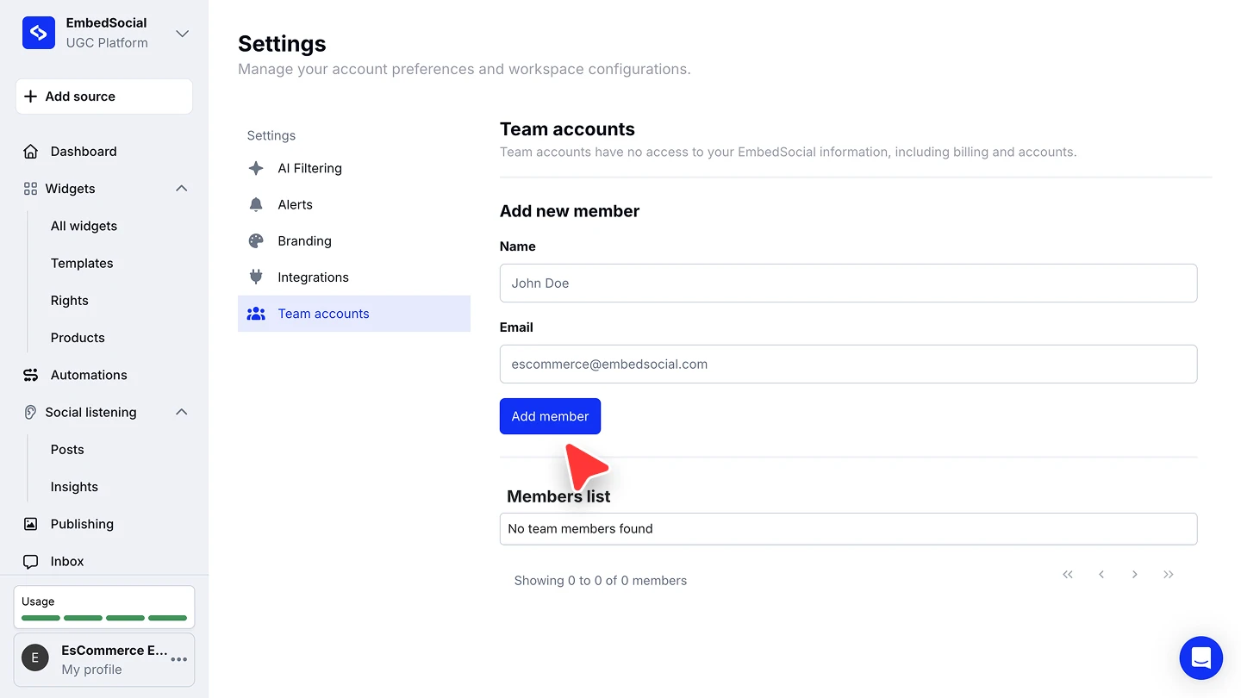
Task: Click the Team accounts people icon
Action: [256, 314]
